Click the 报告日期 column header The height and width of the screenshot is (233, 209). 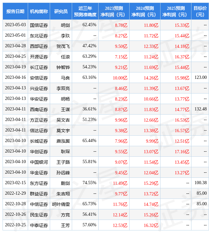(x=15, y=11)
